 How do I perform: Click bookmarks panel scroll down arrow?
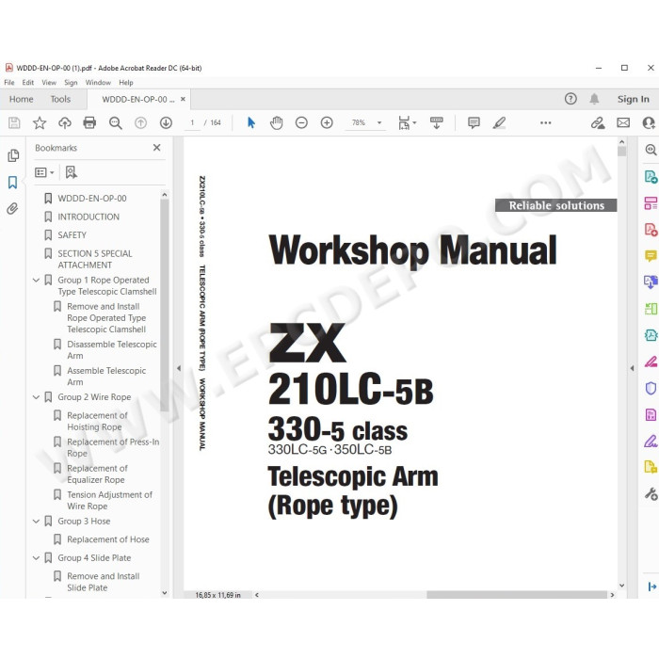(x=165, y=593)
